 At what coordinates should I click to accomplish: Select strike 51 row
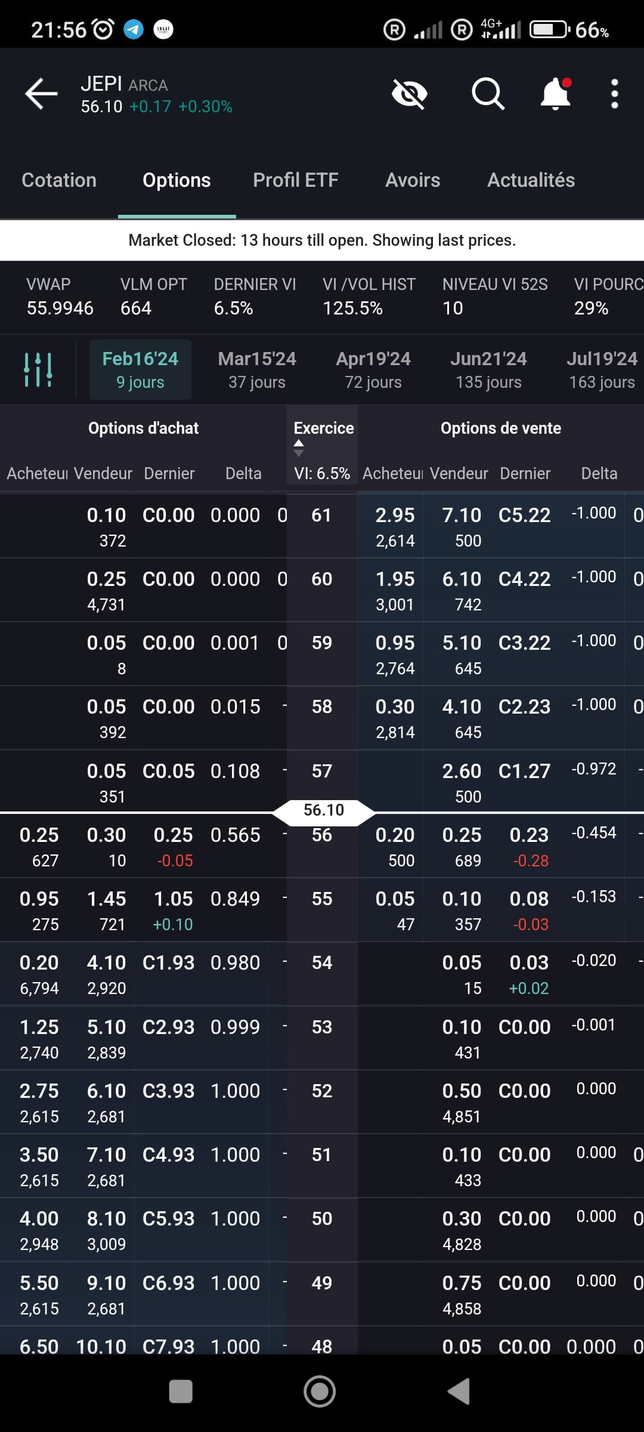pos(322,1166)
